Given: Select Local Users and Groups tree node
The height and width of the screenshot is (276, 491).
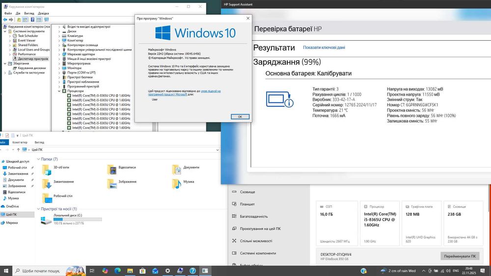Looking at the screenshot, I should tap(33, 50).
